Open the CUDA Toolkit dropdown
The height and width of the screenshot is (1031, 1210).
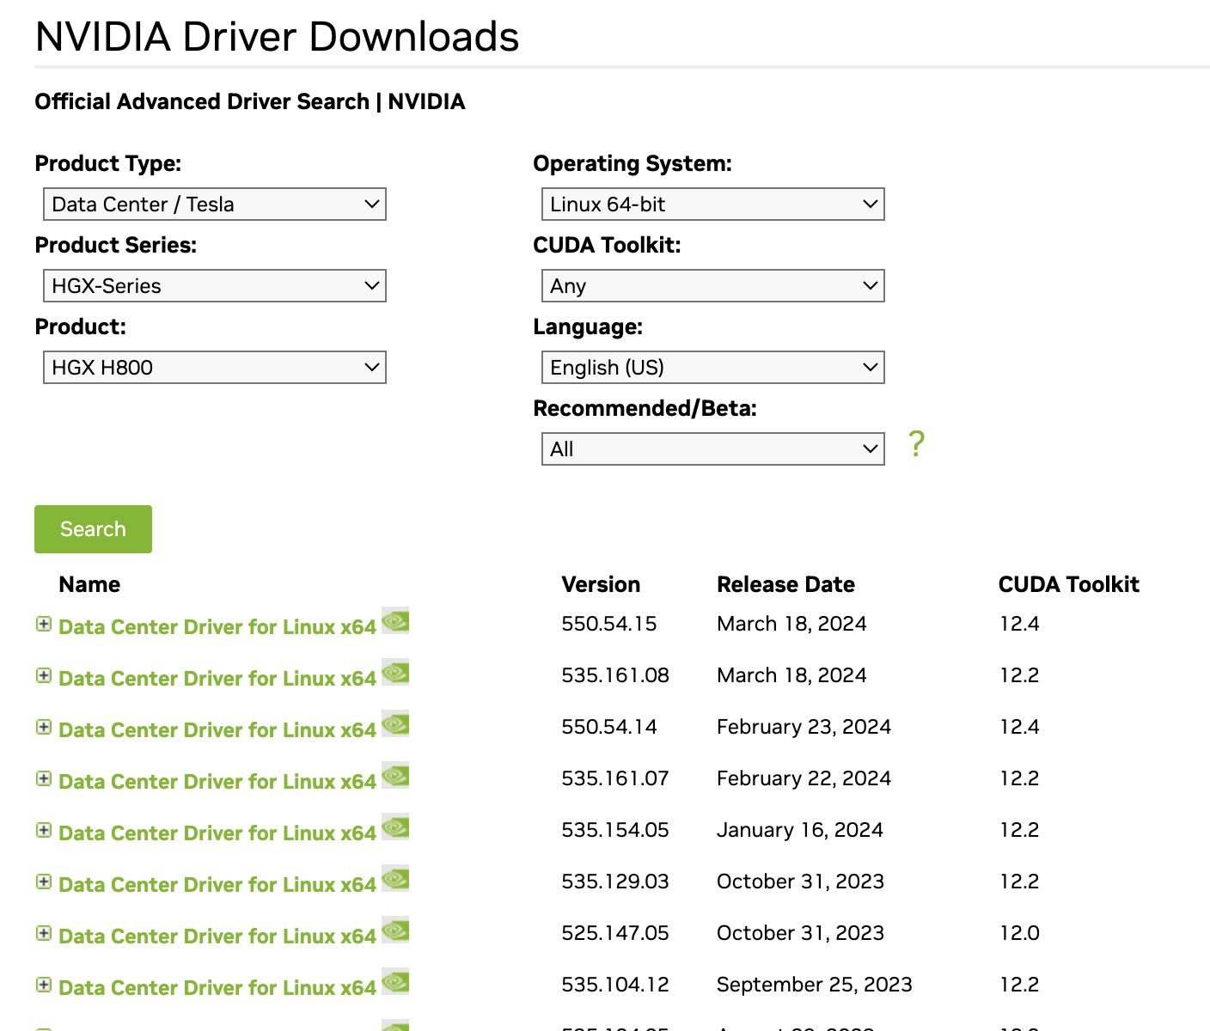click(713, 286)
